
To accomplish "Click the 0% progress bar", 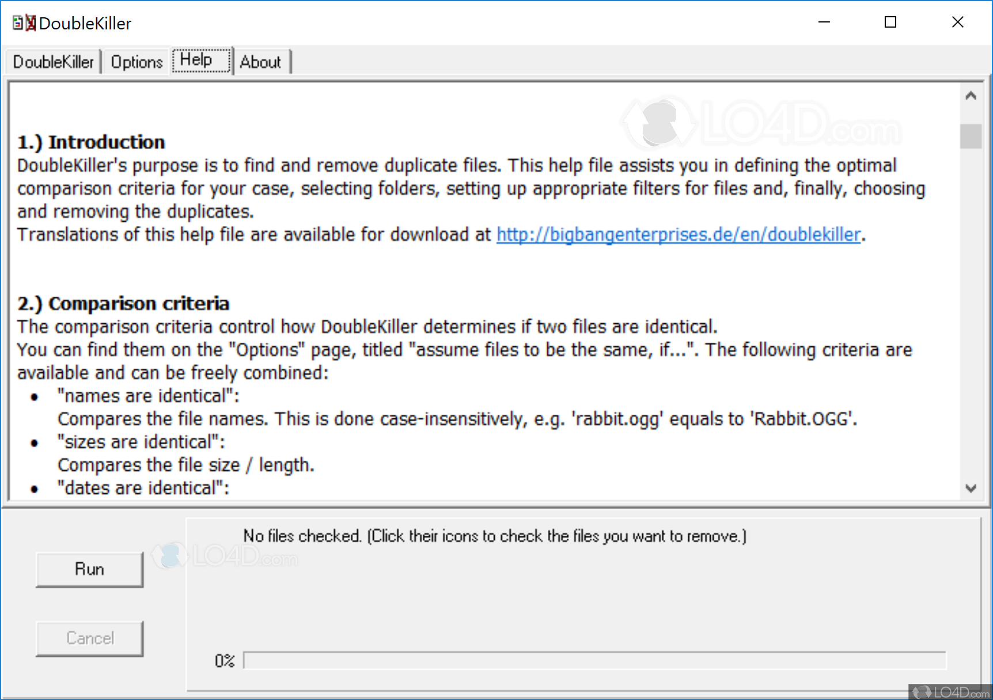I will point(594,660).
